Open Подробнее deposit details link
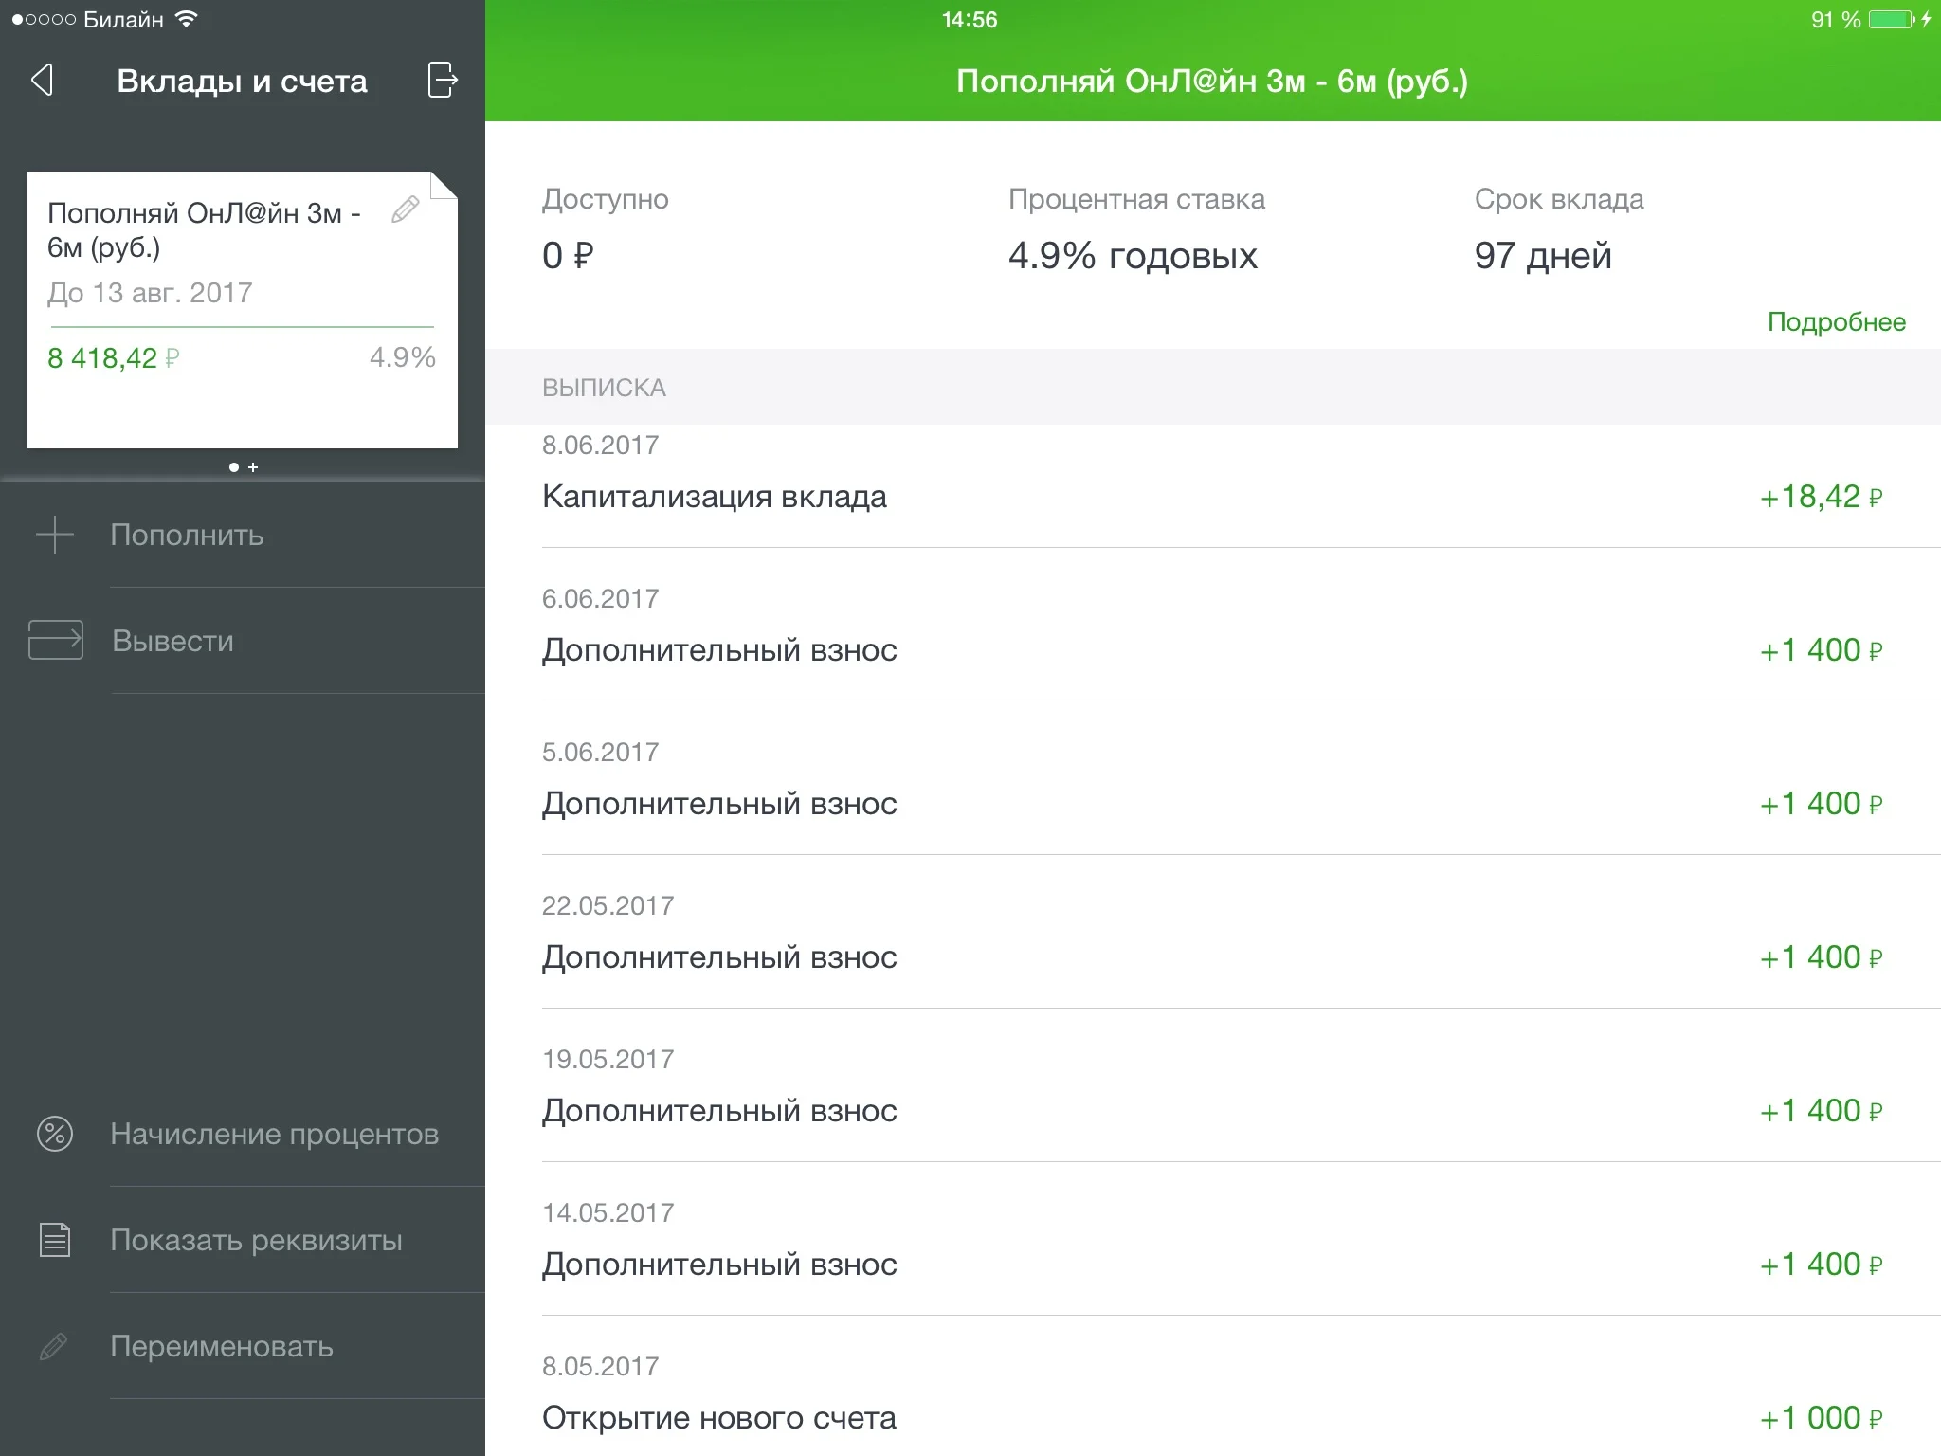1941x1456 pixels. coord(1836,322)
